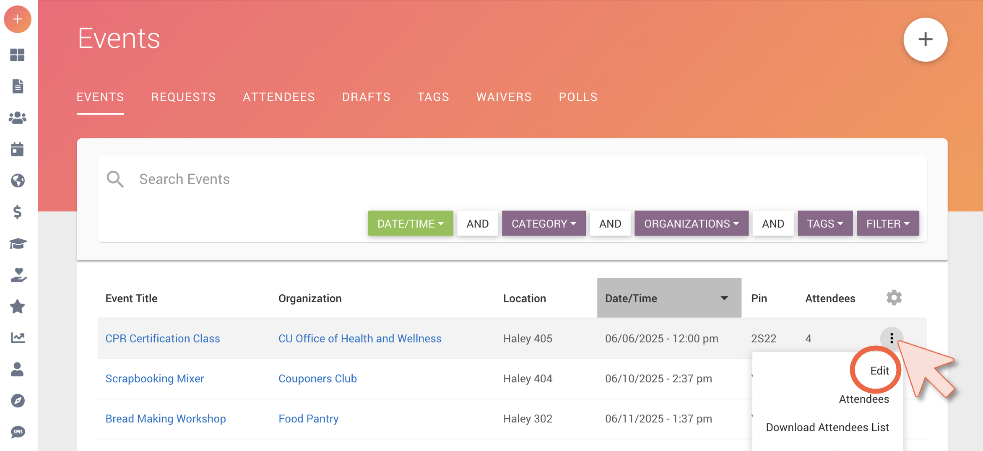Choose Download Attendees List menu entry
The width and height of the screenshot is (983, 451).
pos(827,427)
